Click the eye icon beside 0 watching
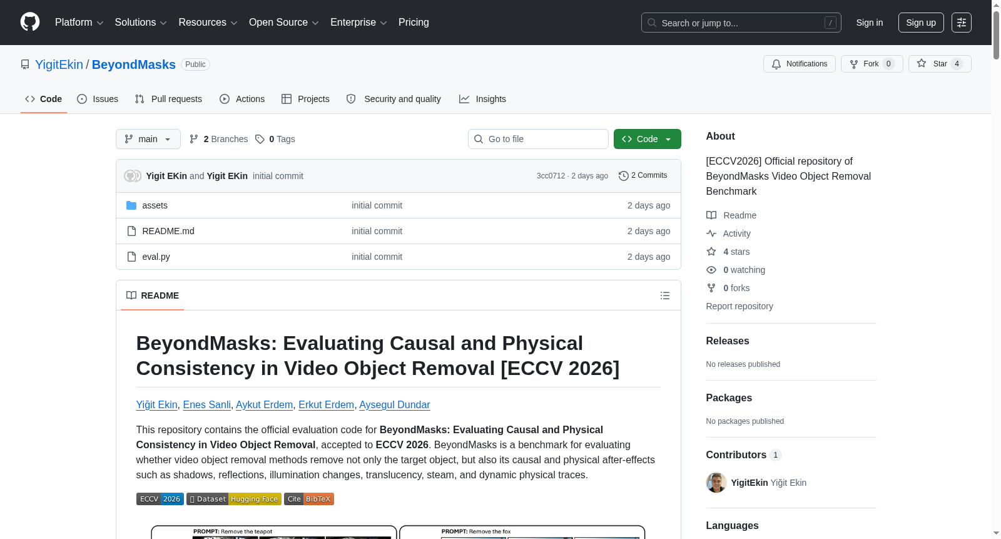The width and height of the screenshot is (1001, 539). pyautogui.click(x=711, y=270)
